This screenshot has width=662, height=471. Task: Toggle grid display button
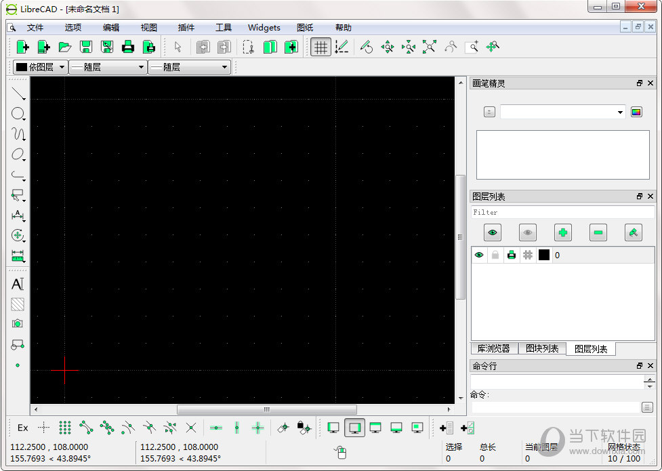(320, 47)
